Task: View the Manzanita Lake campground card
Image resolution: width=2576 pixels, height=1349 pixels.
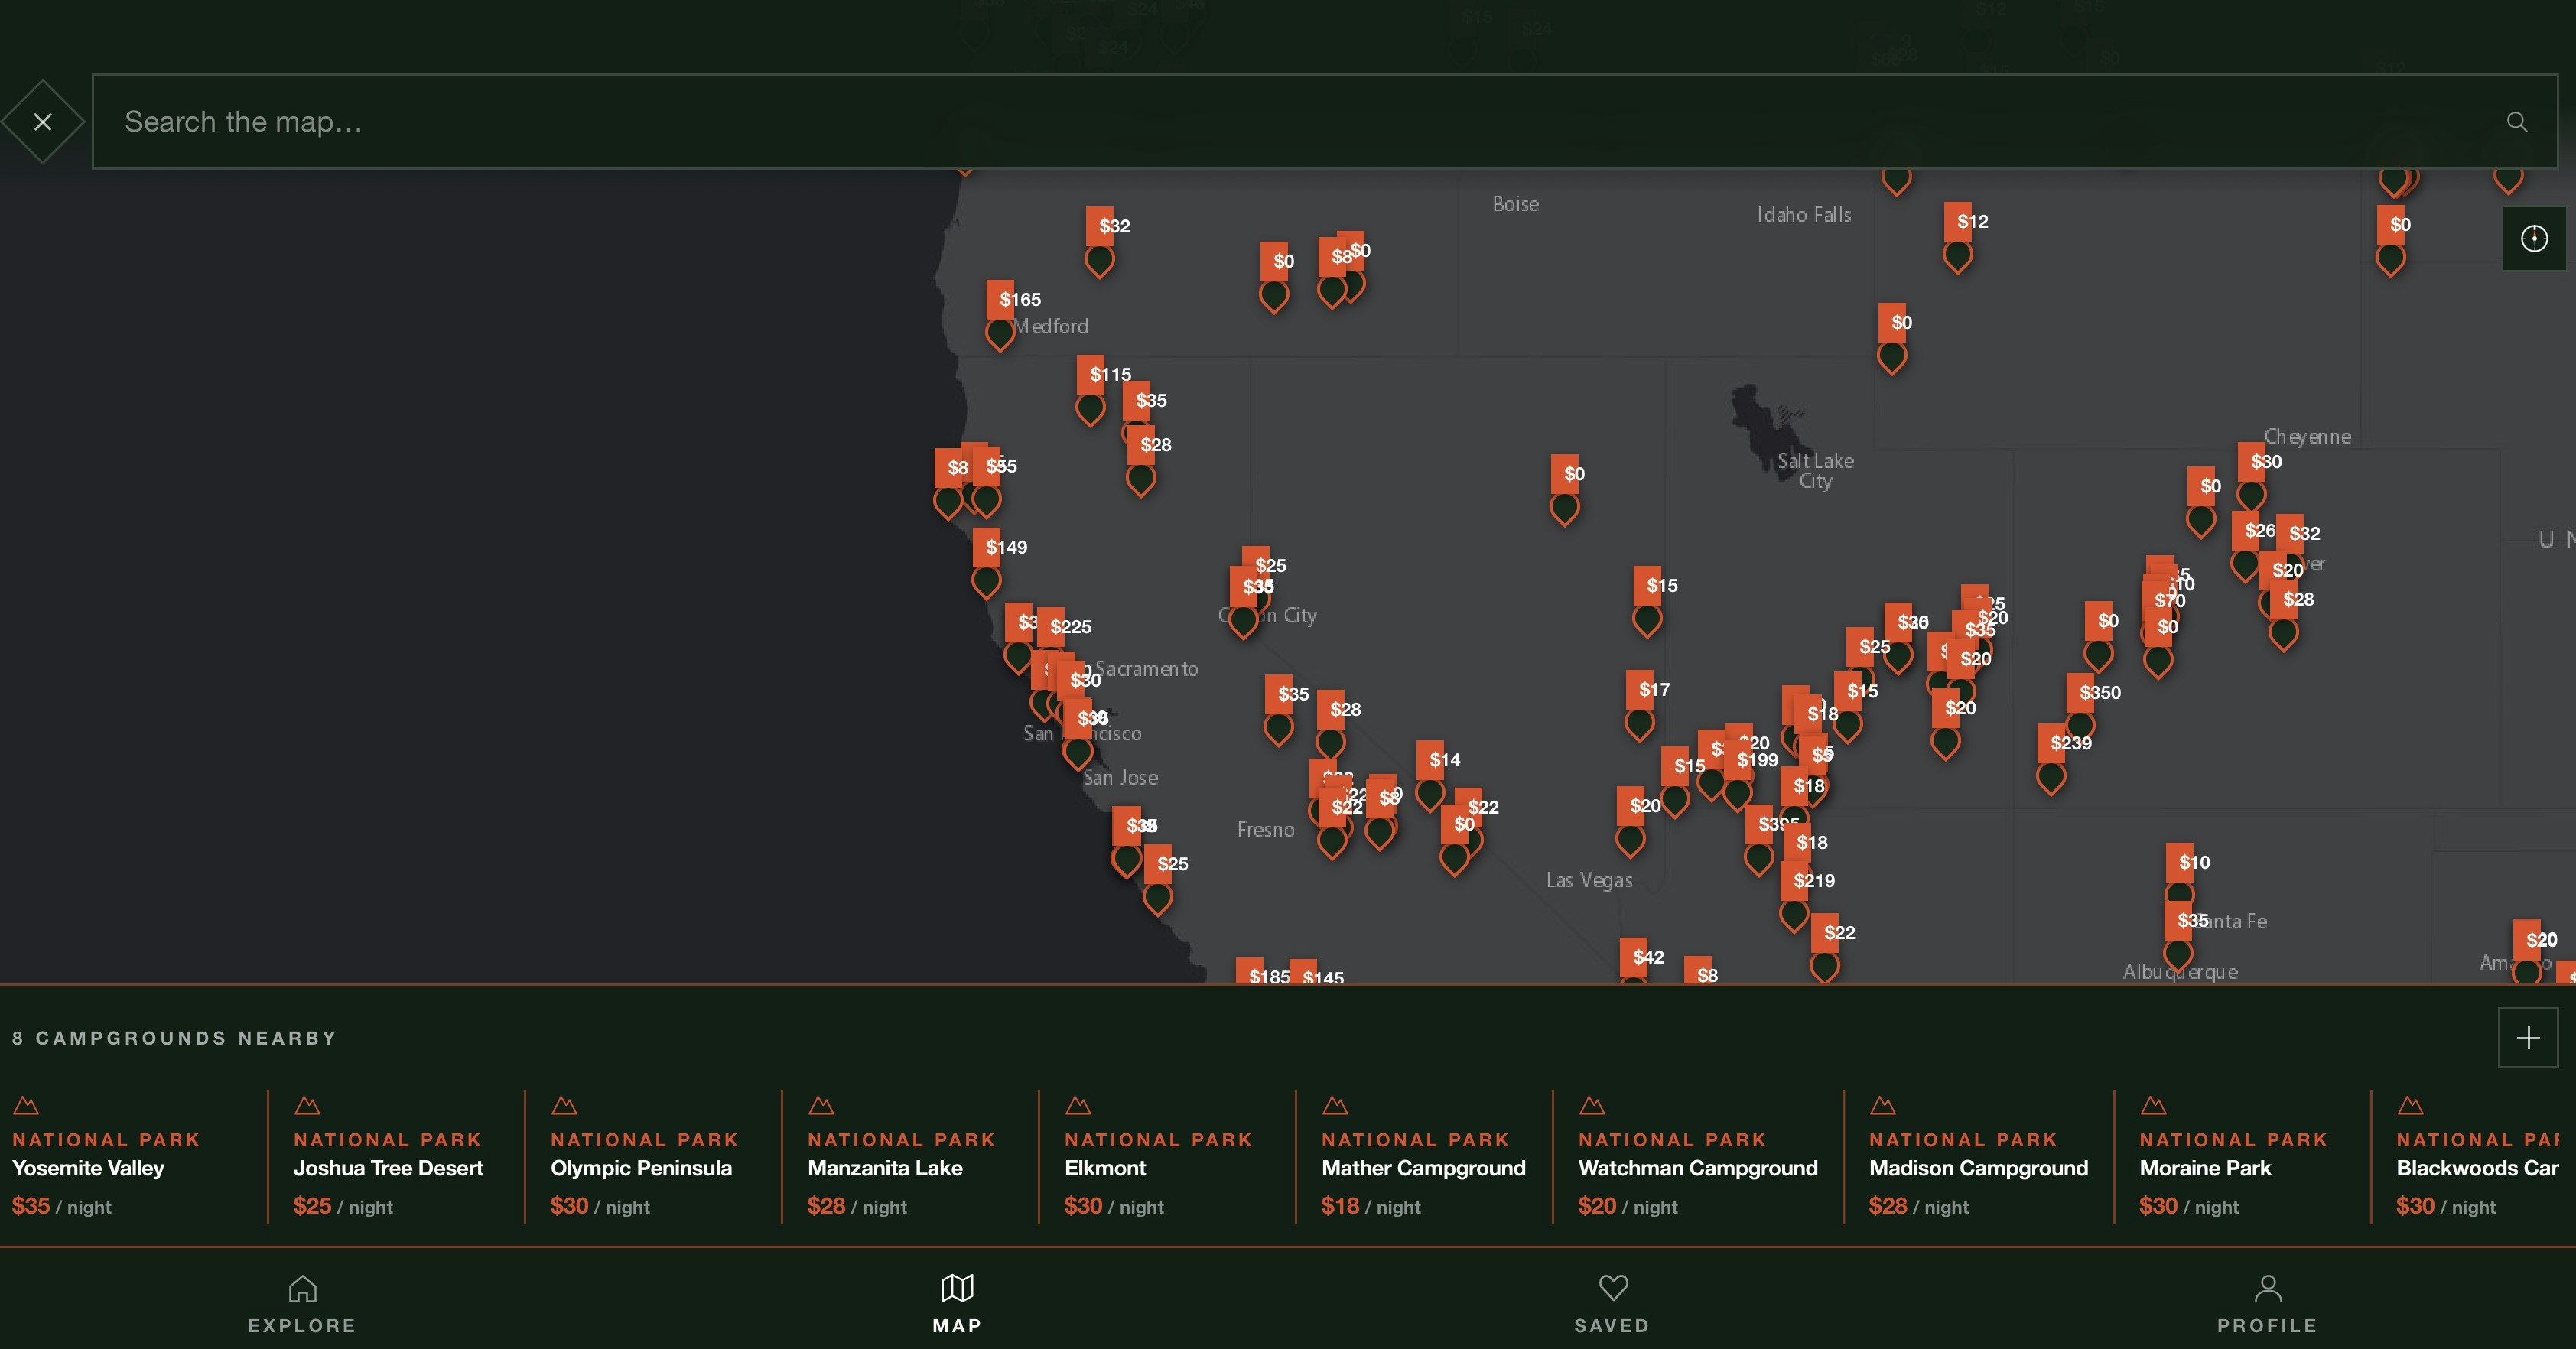Action: pyautogui.click(x=910, y=1157)
